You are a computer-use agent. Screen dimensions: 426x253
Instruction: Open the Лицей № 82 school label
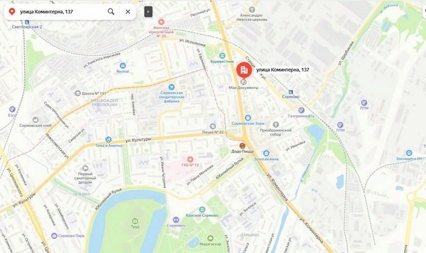(212, 132)
